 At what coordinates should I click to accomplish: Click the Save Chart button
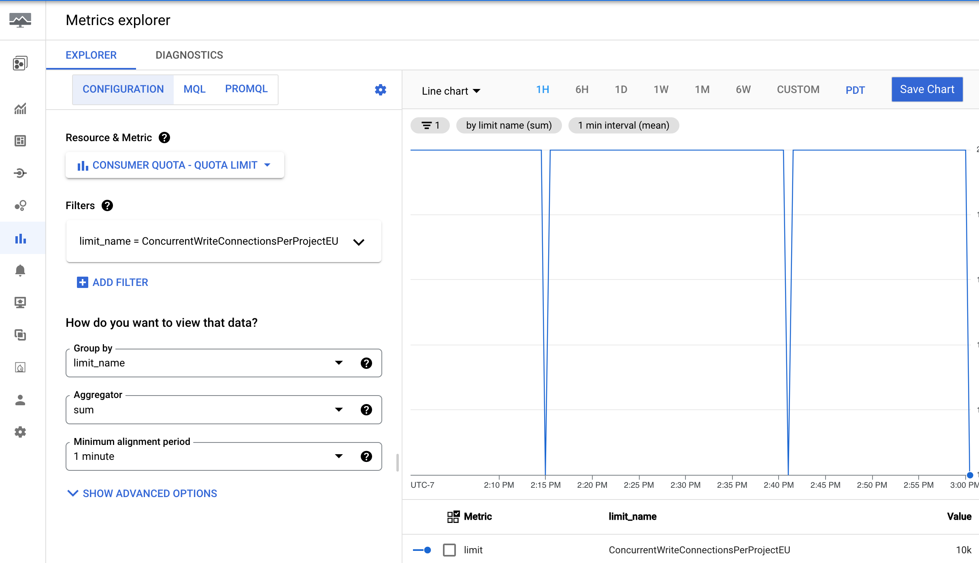(928, 89)
